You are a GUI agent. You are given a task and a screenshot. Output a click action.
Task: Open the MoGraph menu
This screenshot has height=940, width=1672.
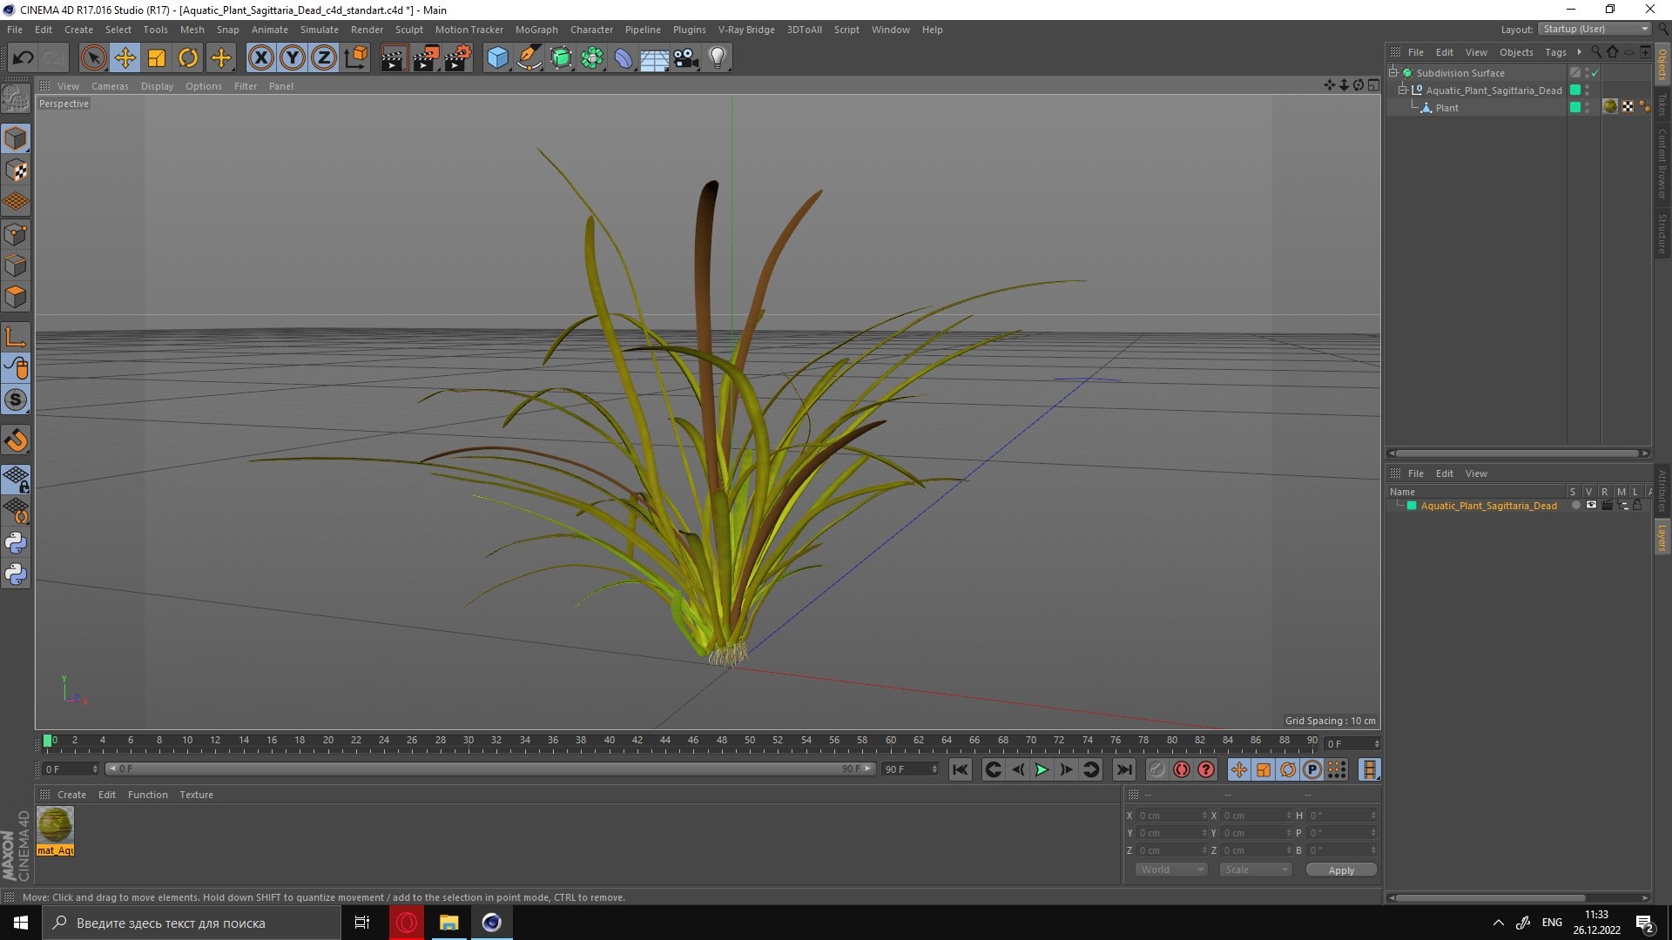536,30
